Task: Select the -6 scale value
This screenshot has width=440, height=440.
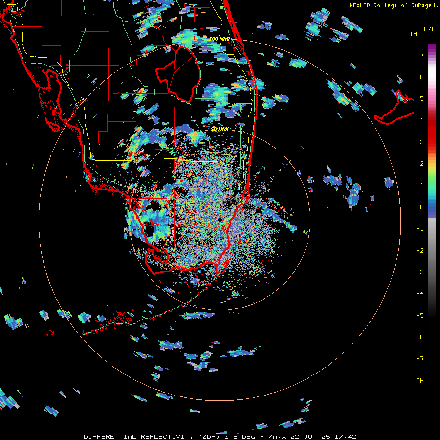Action: tap(420, 337)
